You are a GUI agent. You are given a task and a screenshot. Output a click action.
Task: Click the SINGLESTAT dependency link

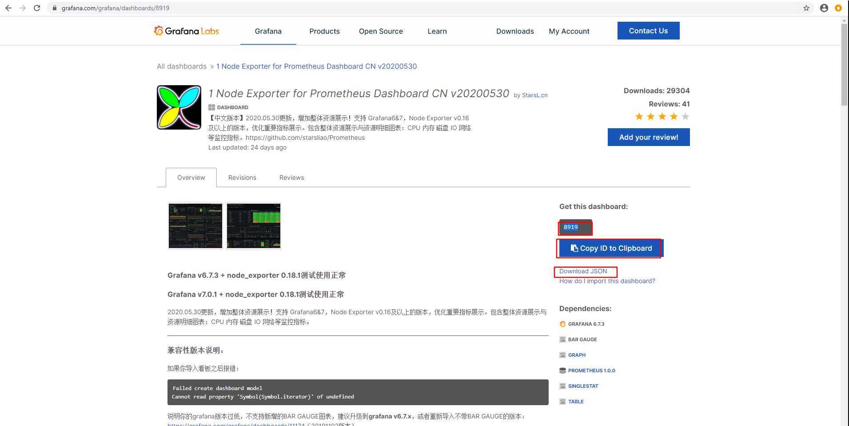click(x=583, y=386)
